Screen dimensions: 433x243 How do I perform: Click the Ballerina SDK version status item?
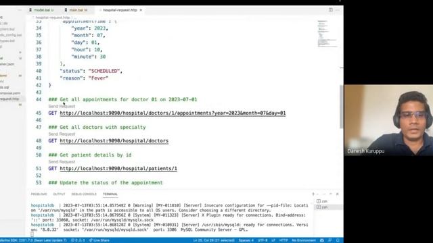click(33, 240)
